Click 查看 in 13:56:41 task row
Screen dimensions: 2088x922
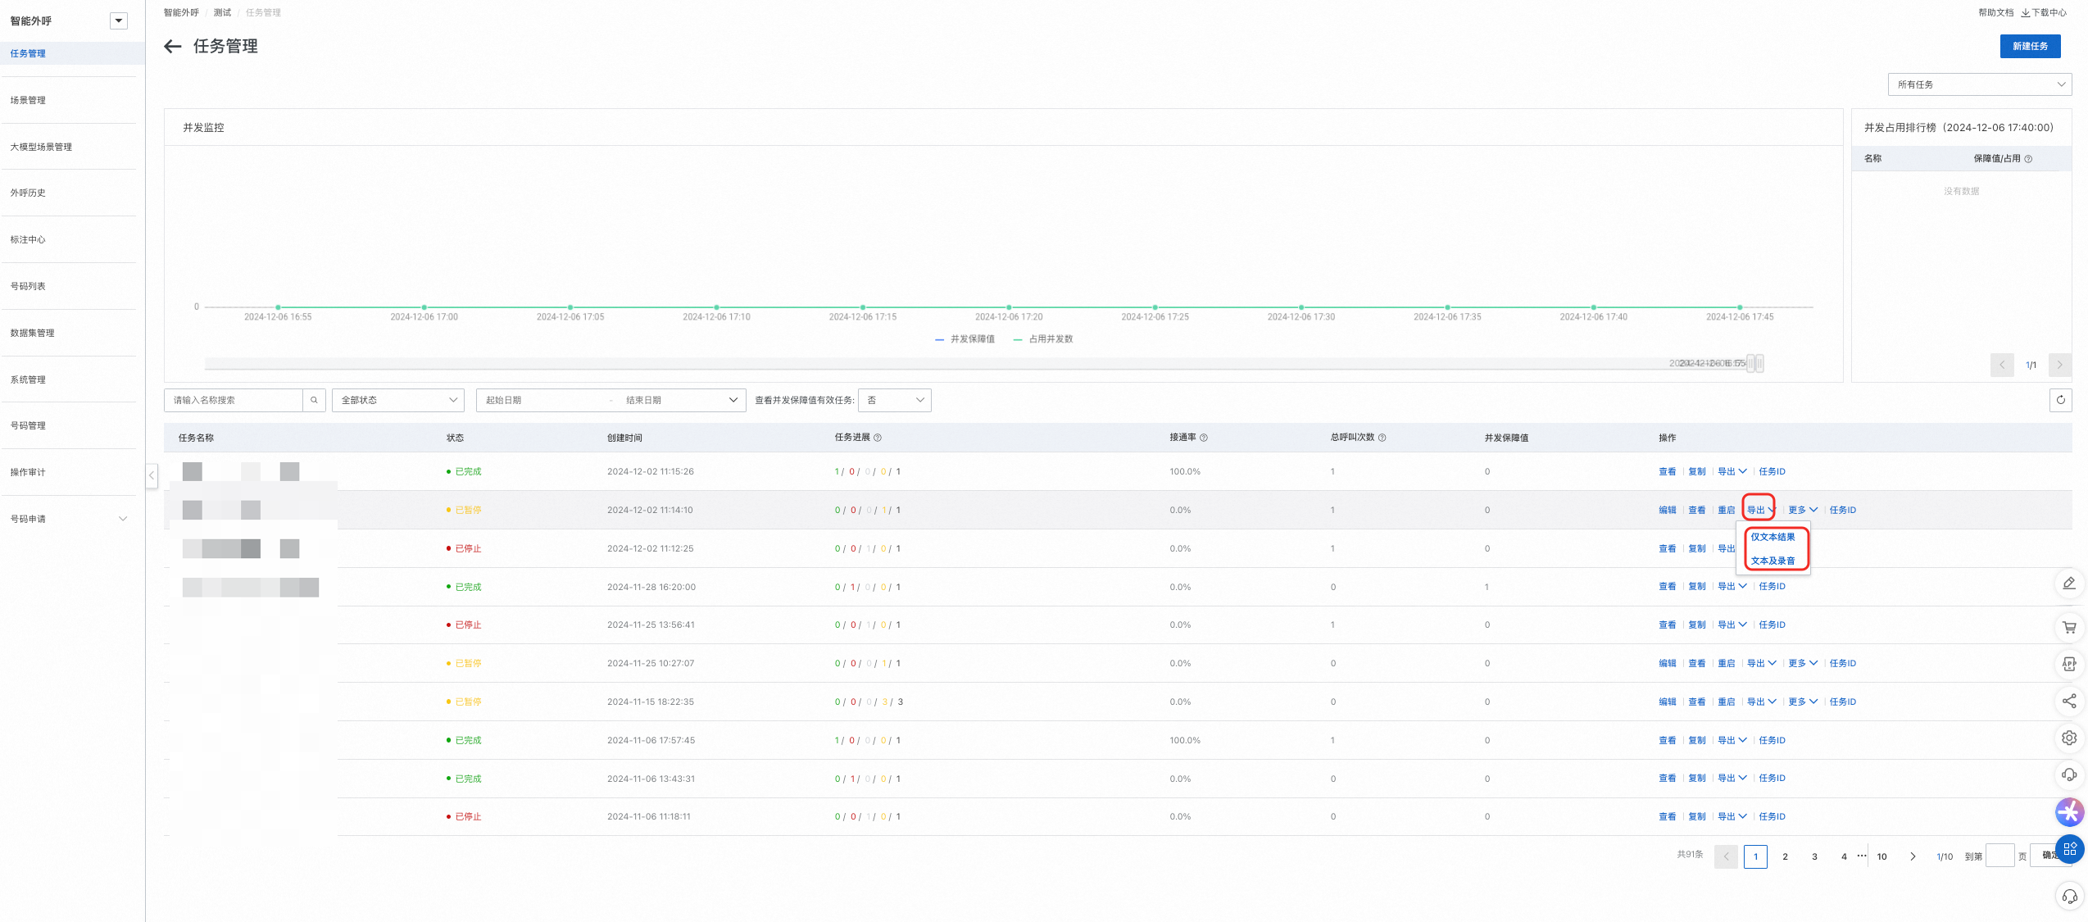click(x=1667, y=625)
